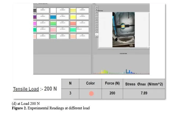Click the label box beside the blue swatch
Image resolution: width=188 pixels, height=113 pixels.
pyautogui.click(x=63, y=17)
